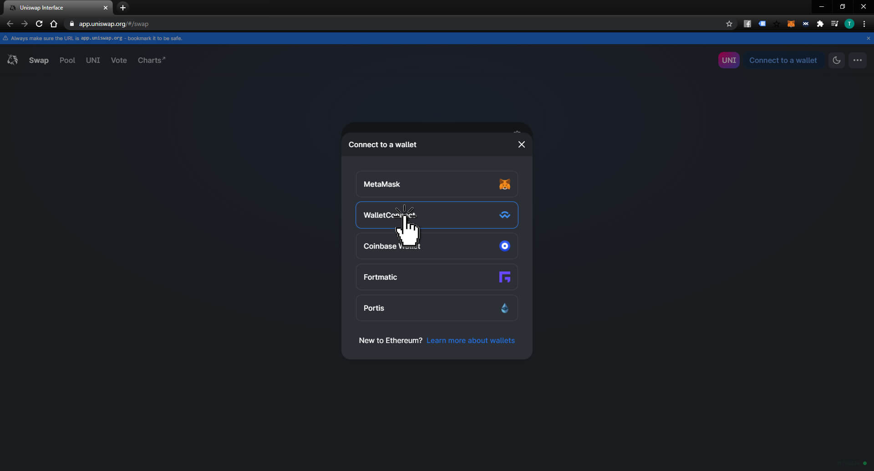
Task: Select the Coinbase Wallet option
Action: [x=437, y=246]
